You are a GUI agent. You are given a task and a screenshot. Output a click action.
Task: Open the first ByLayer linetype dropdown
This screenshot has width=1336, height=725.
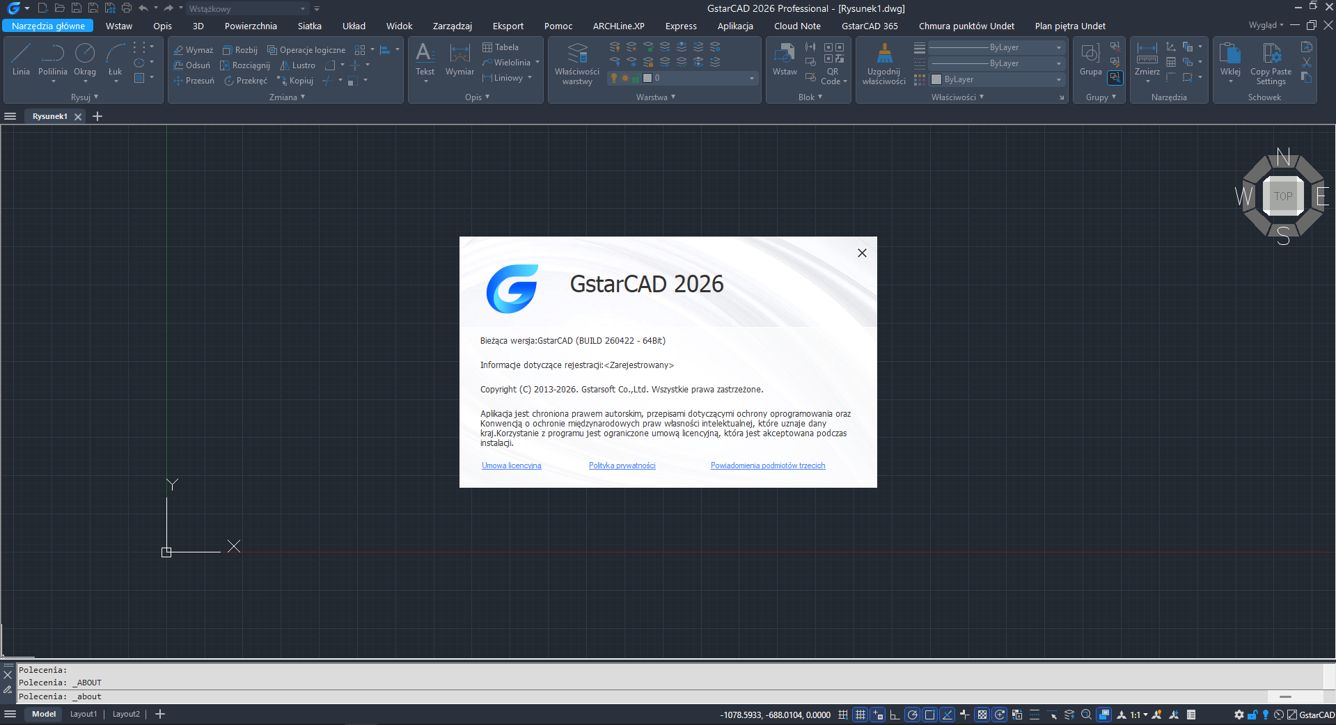[x=996, y=47]
